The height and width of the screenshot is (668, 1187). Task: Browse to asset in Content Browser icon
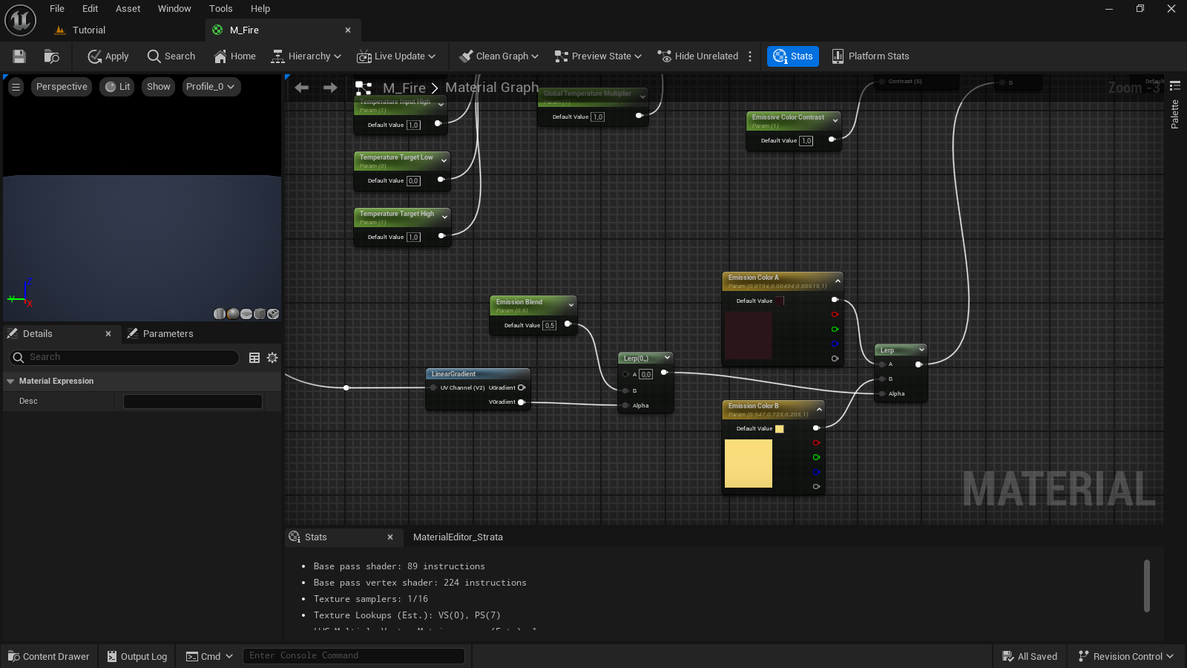[51, 56]
